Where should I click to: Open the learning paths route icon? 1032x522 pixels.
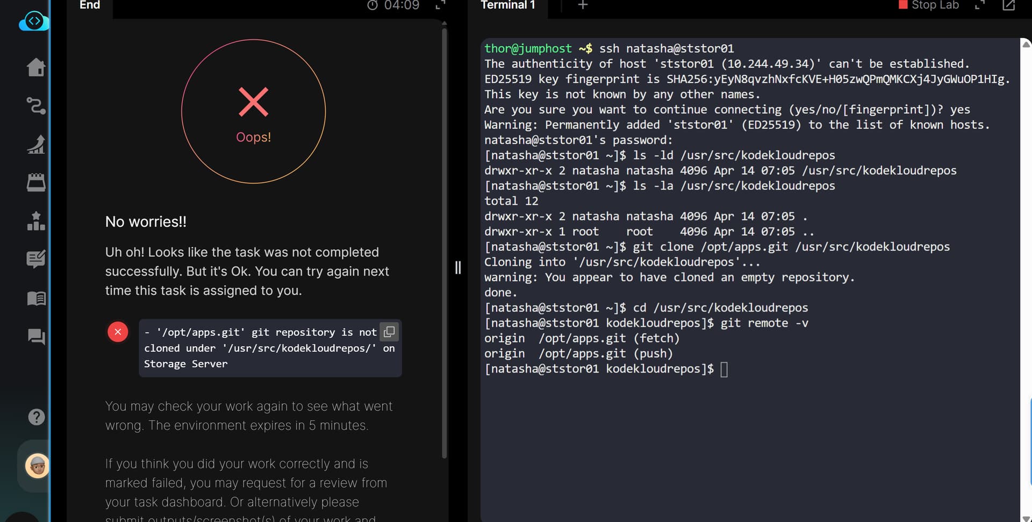click(36, 106)
